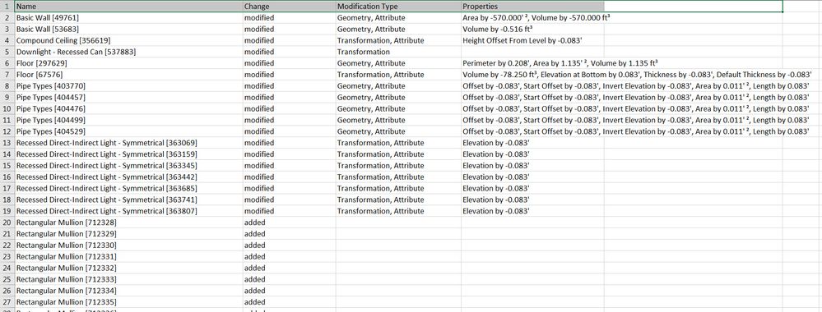Select cell Rectangular Mullion [712330]
This screenshot has height=312, width=822.
(128, 245)
